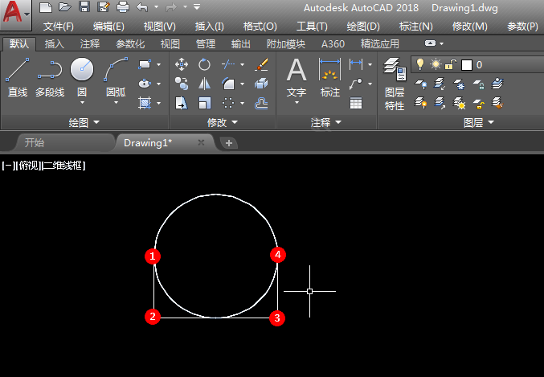The image size is (544, 377).
Task: Toggle layer freeze sun icon
Action: coord(436,64)
